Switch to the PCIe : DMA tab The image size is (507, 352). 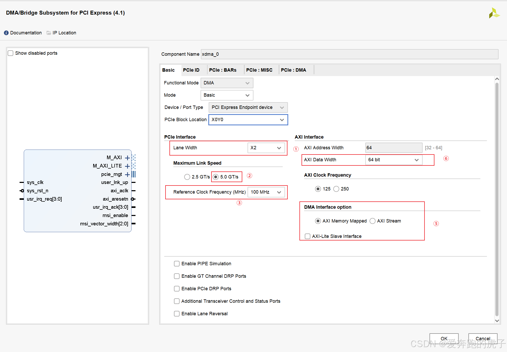(293, 70)
